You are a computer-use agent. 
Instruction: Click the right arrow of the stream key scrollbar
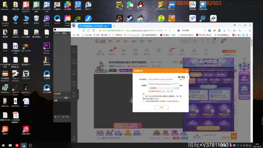tap(176, 88)
